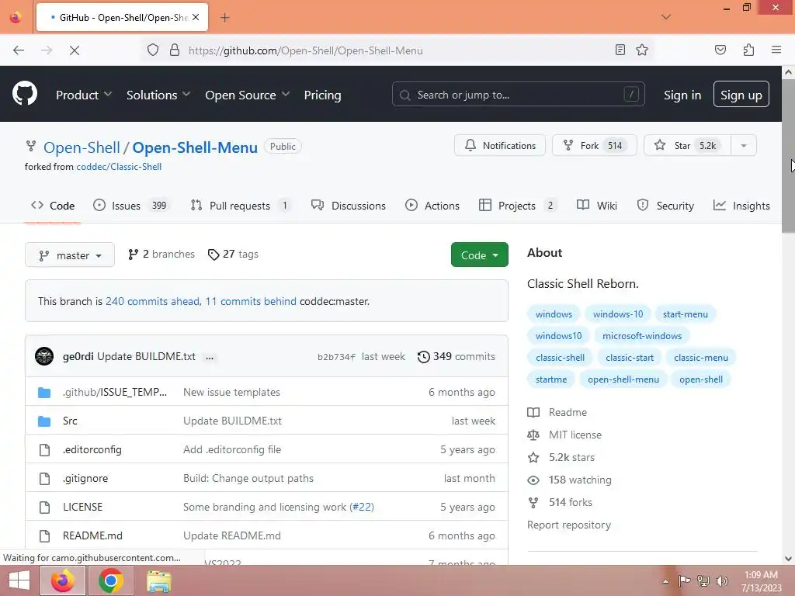Open the .editorconfig file
Image resolution: width=795 pixels, height=596 pixels.
92,449
